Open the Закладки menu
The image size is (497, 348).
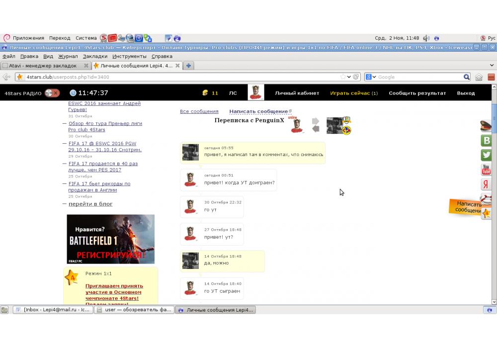pos(94,57)
